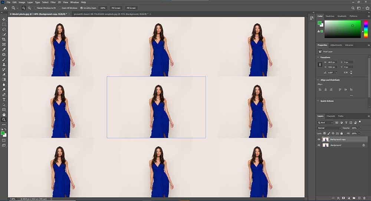This screenshot has width=371, height=201.
Task: Toggle lock all padlock
Action: pyautogui.click(x=341, y=134)
